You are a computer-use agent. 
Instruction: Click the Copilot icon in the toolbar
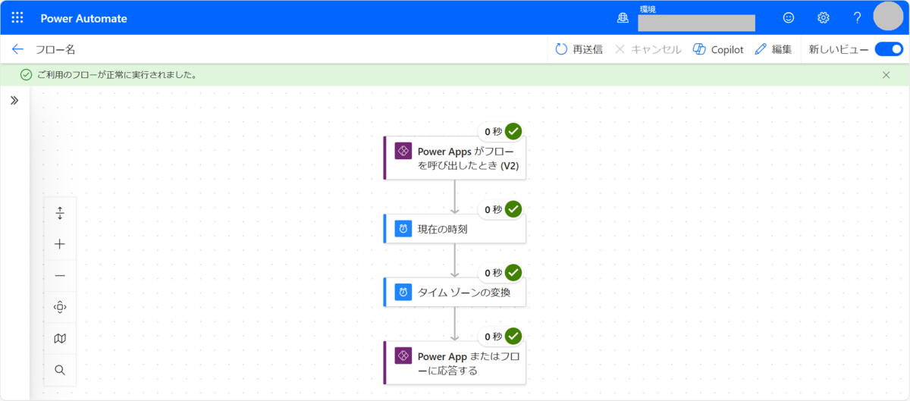[699, 49]
